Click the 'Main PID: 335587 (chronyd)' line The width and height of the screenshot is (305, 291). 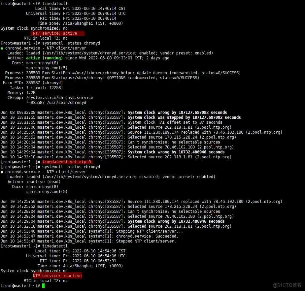click(x=33, y=83)
